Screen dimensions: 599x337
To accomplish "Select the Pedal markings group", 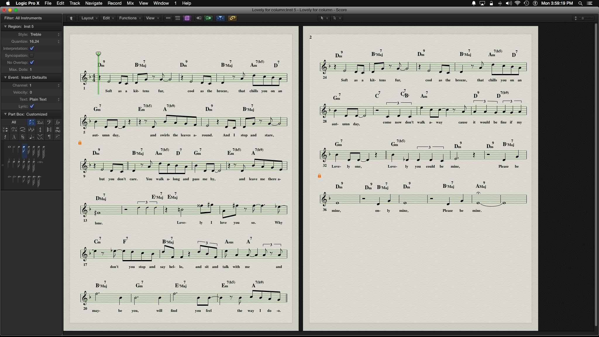I will [40, 122].
